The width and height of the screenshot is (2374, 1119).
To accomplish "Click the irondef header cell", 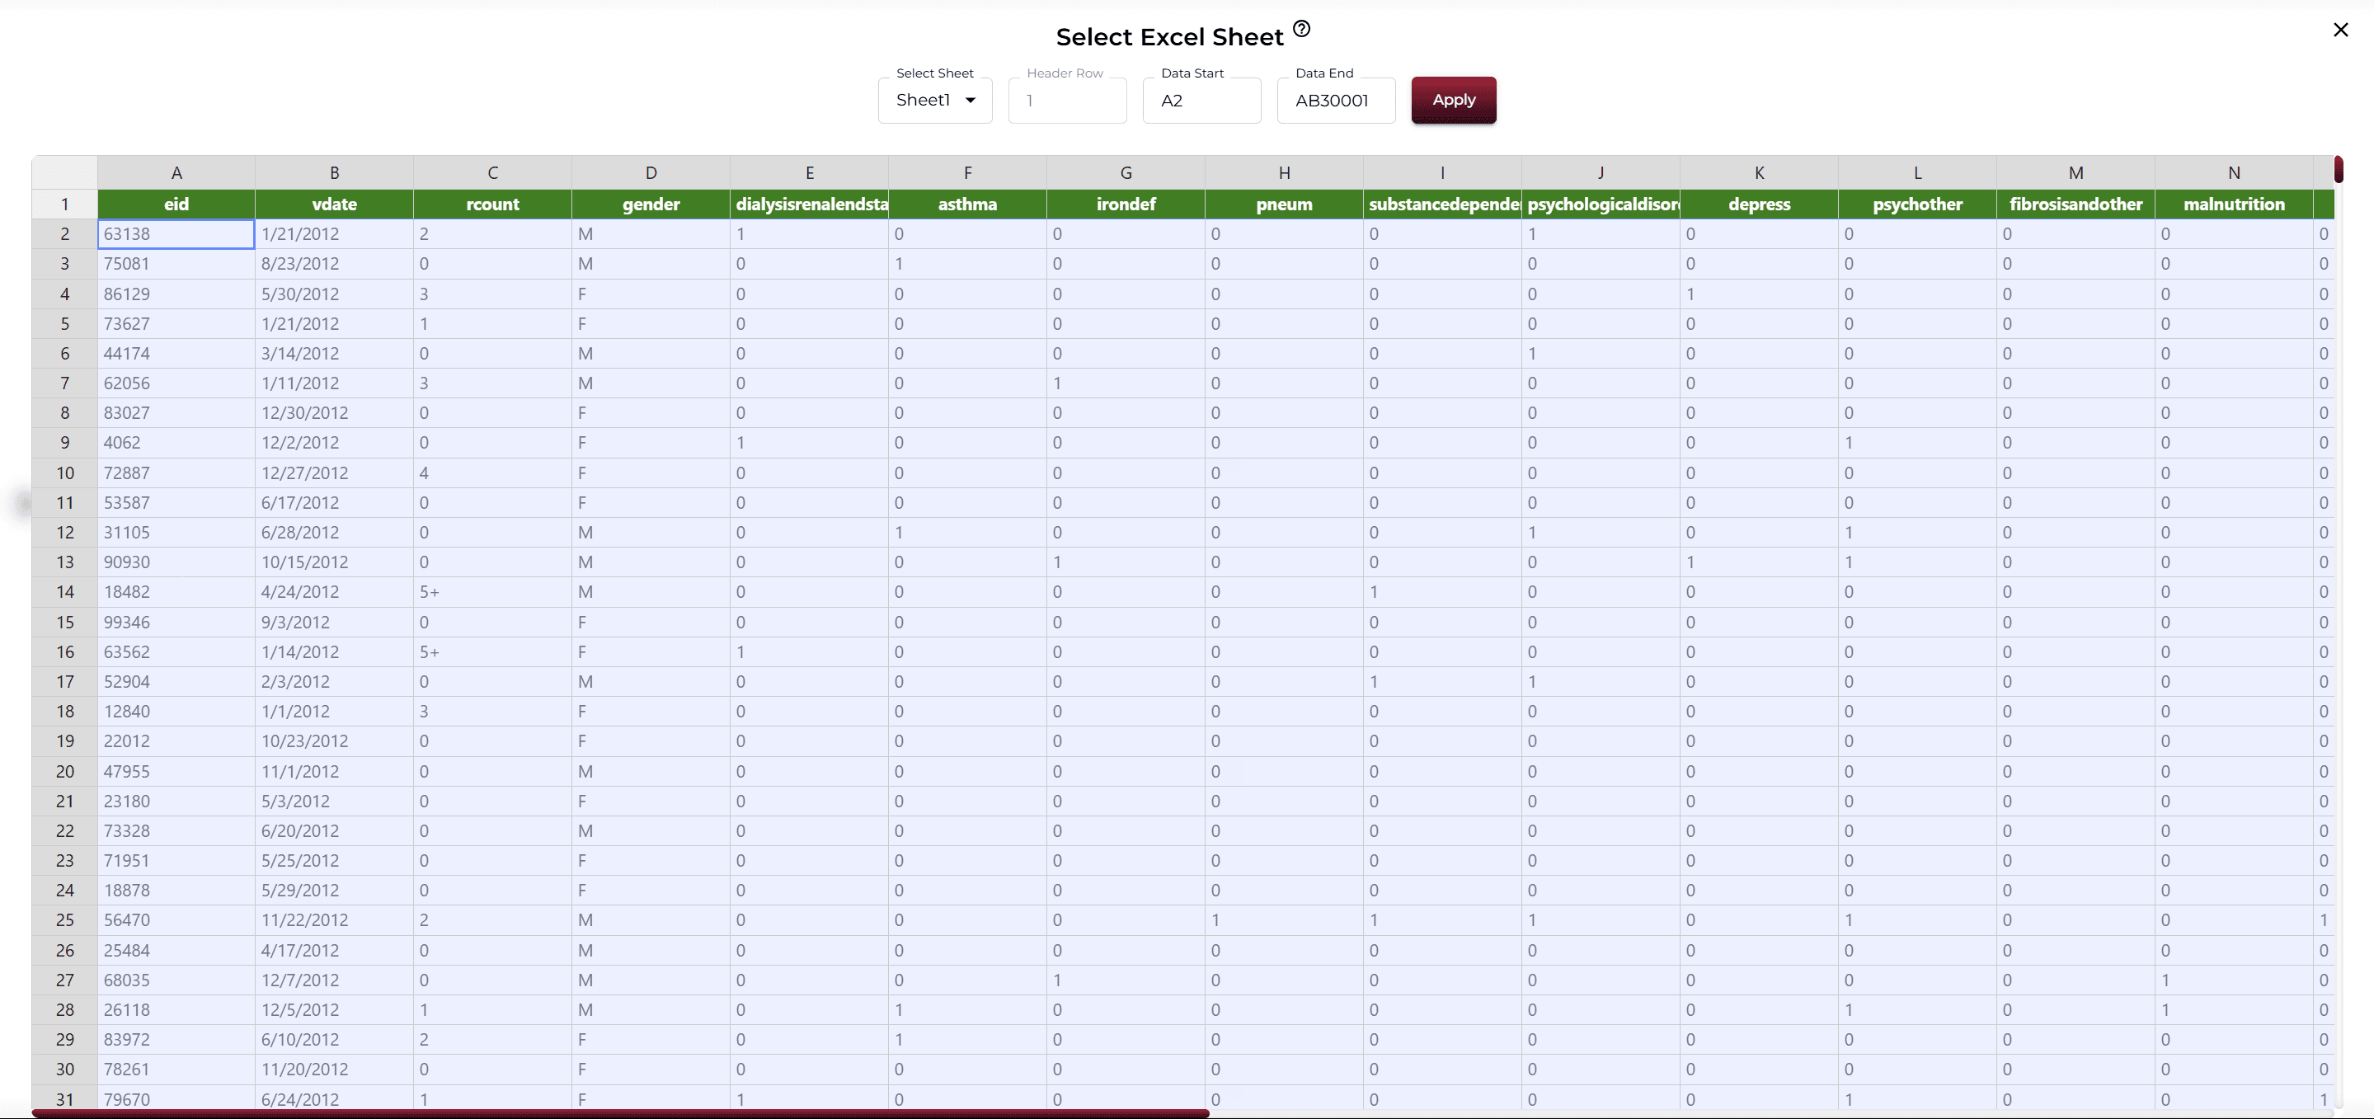I will coord(1126,204).
